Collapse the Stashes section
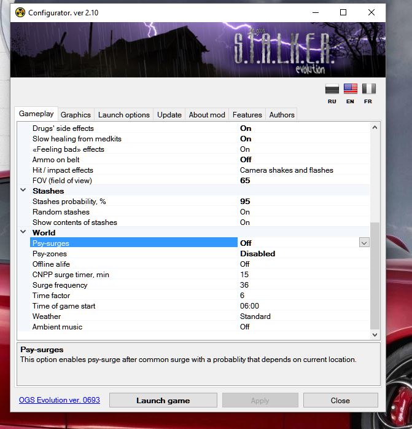The height and width of the screenshot is (429, 412). 23,190
